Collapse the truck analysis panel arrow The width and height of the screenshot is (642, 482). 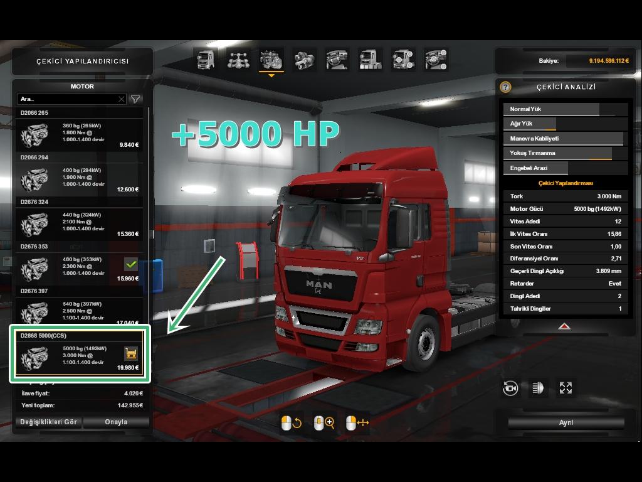point(564,326)
